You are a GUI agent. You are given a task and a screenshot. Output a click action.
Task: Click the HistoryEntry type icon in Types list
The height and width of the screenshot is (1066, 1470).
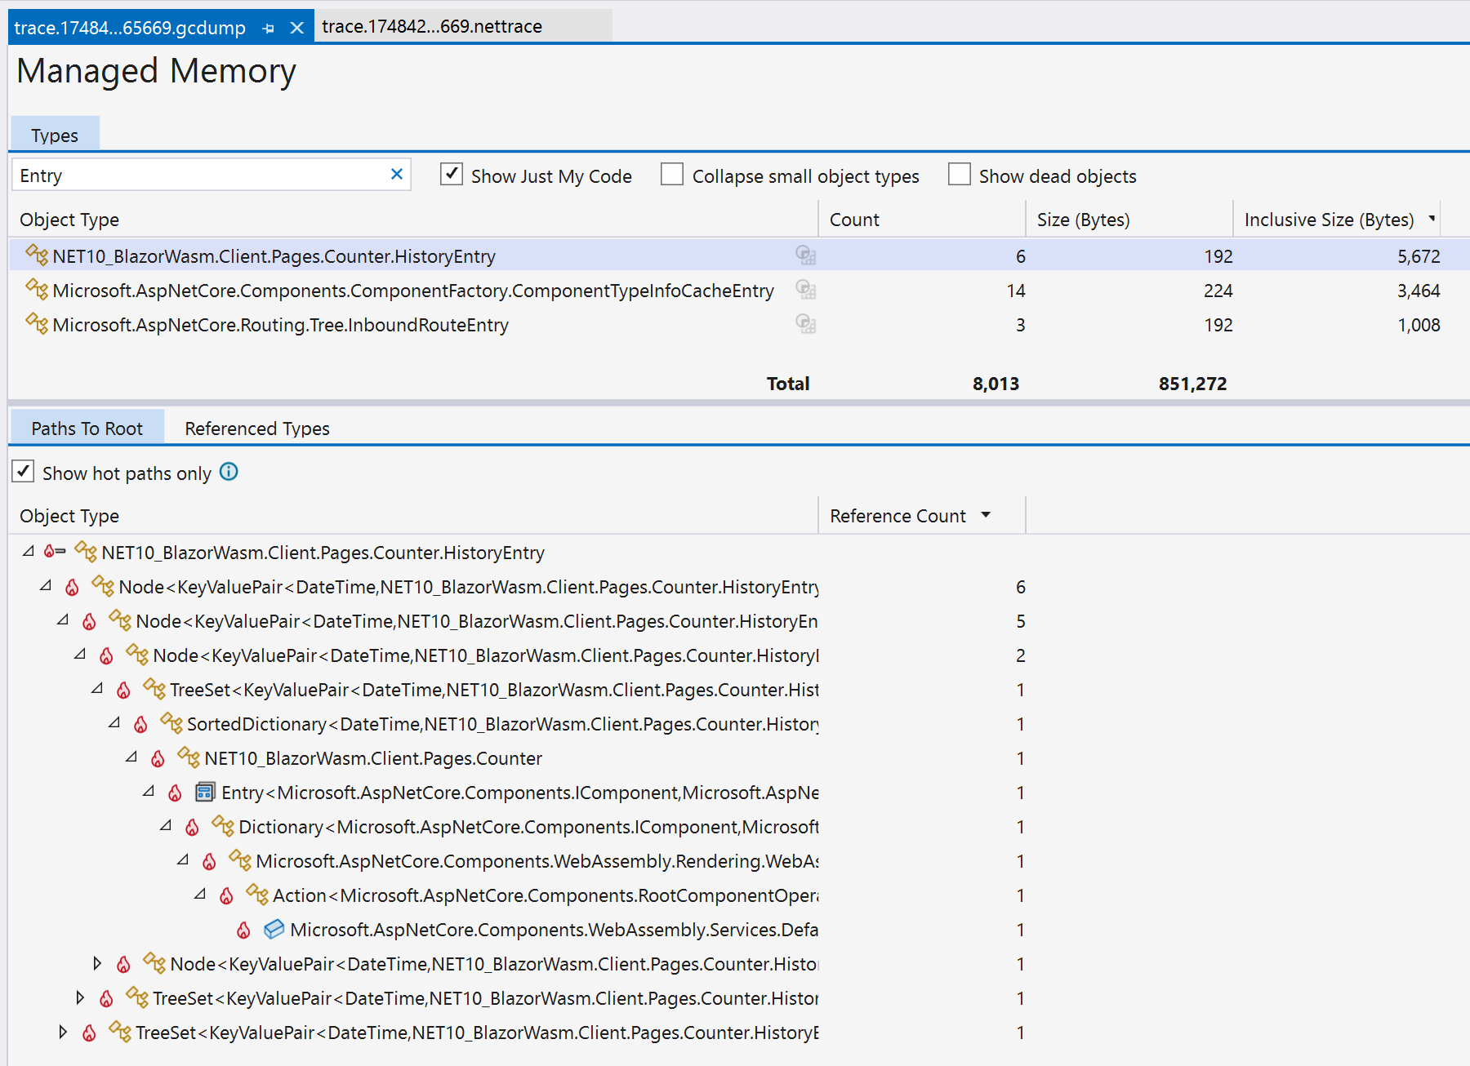click(37, 255)
